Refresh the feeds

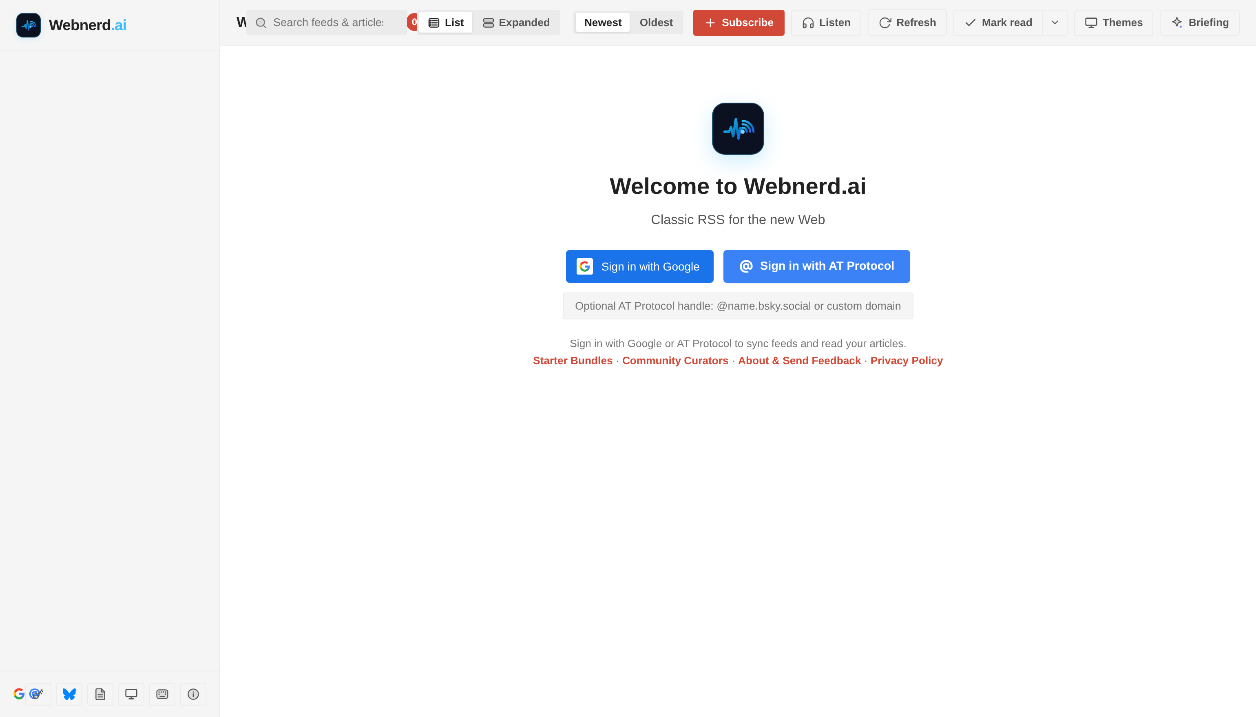click(x=907, y=23)
